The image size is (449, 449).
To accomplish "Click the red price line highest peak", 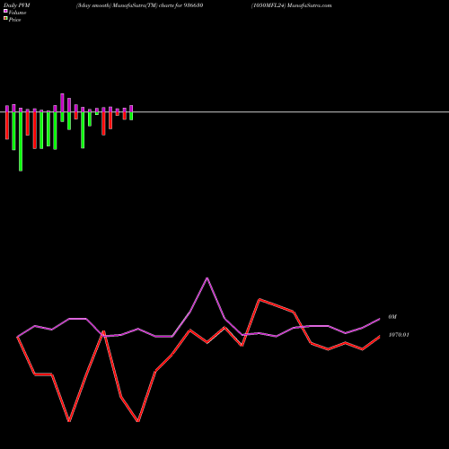I will coord(260,299).
